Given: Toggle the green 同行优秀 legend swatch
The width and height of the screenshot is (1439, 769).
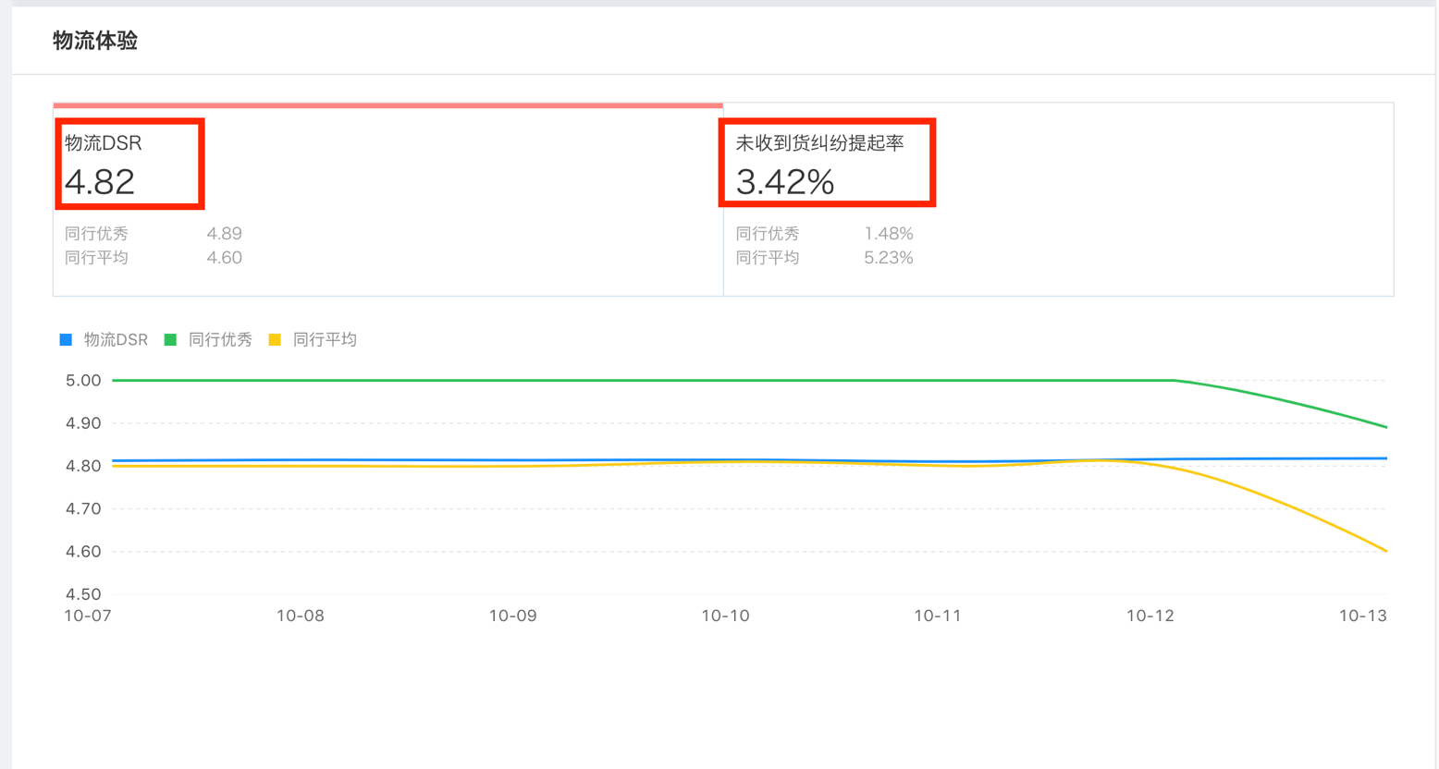Looking at the screenshot, I should click(170, 340).
